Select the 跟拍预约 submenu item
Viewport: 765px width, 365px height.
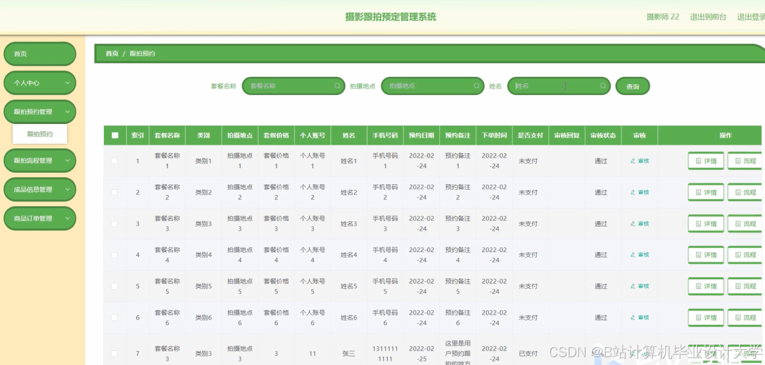[x=40, y=134]
